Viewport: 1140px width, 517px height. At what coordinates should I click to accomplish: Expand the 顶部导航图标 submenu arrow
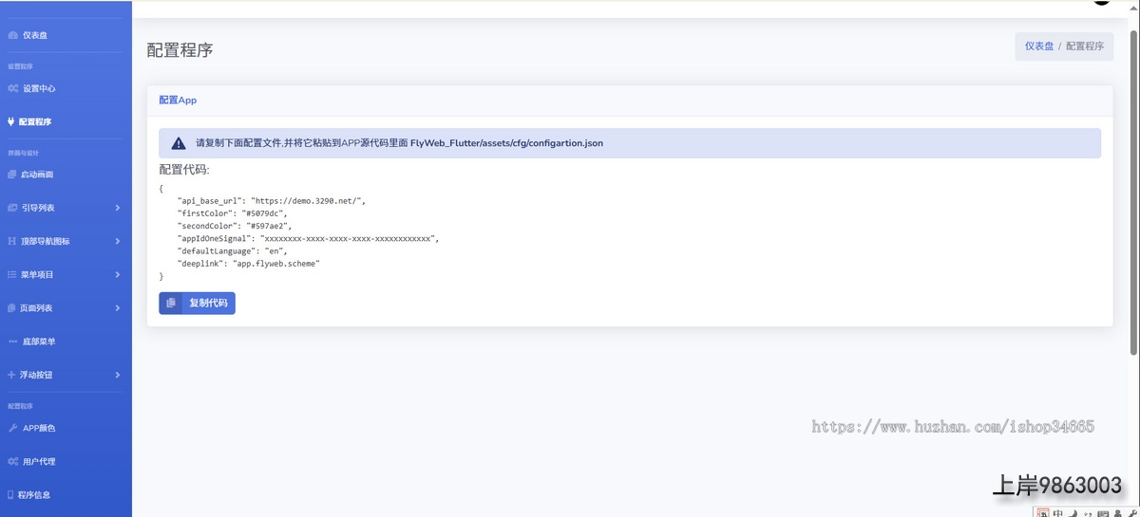tap(117, 241)
